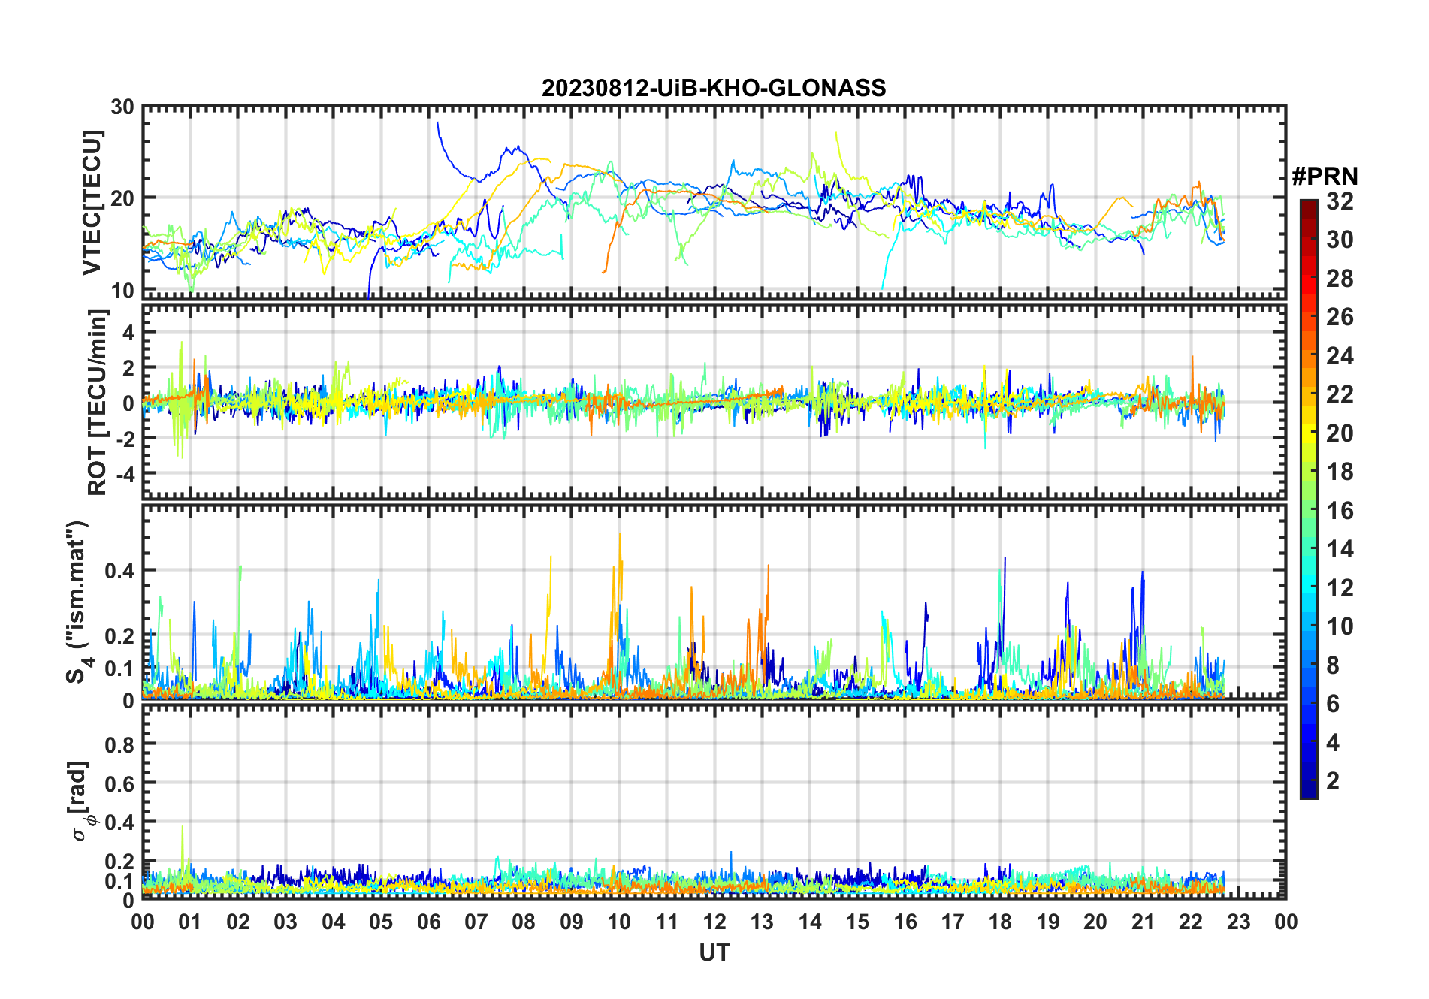Select the UT x-axis label
The width and height of the screenshot is (1429, 999).
click(x=714, y=953)
